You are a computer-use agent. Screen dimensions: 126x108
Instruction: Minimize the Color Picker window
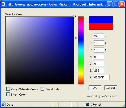click(110, 4)
